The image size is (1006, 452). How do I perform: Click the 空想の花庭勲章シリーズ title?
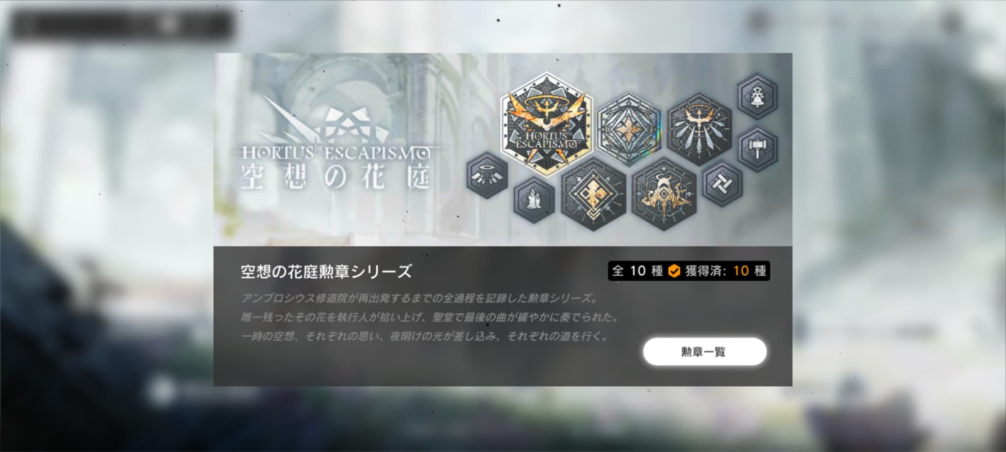[326, 271]
